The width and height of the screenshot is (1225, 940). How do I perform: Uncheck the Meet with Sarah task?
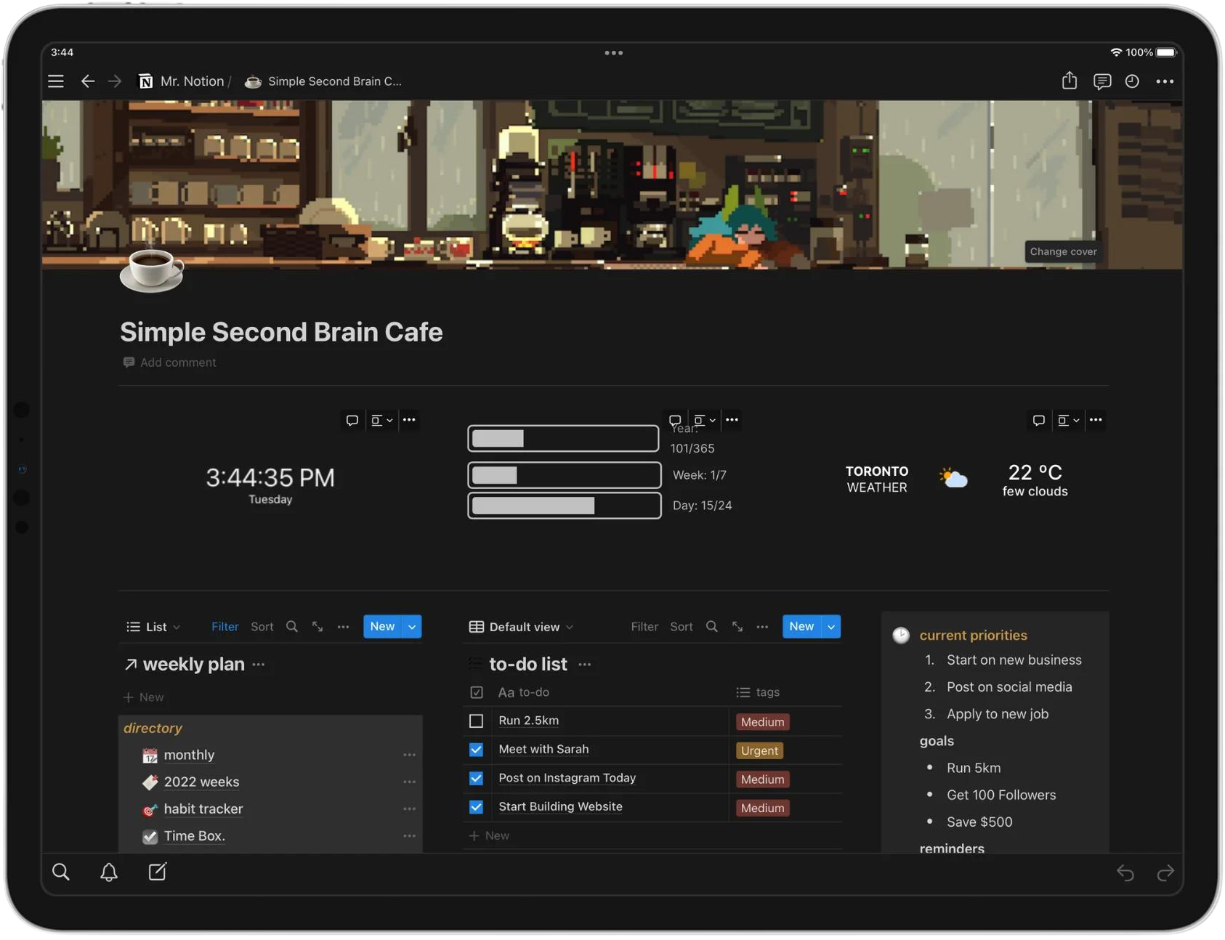(477, 750)
